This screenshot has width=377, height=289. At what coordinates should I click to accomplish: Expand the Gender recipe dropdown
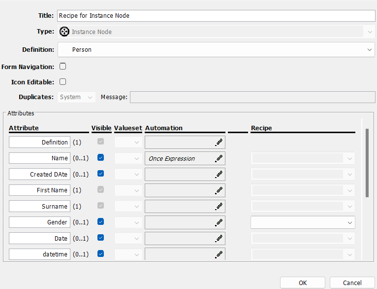click(303, 222)
